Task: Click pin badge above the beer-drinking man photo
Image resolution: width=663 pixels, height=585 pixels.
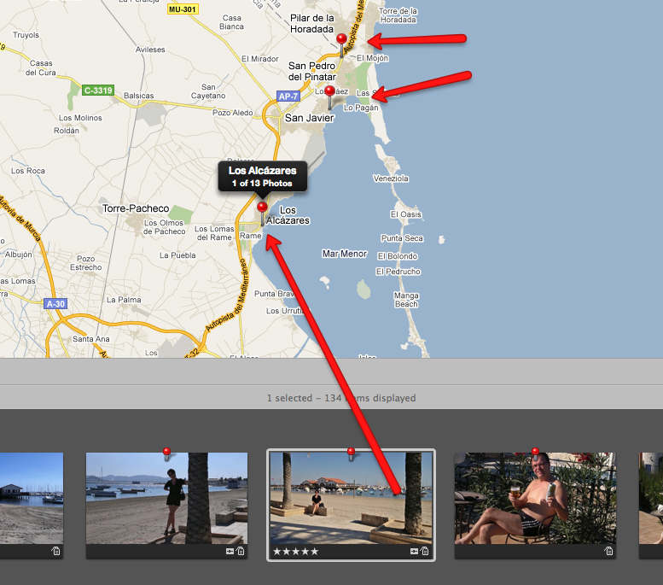Action: (x=535, y=451)
